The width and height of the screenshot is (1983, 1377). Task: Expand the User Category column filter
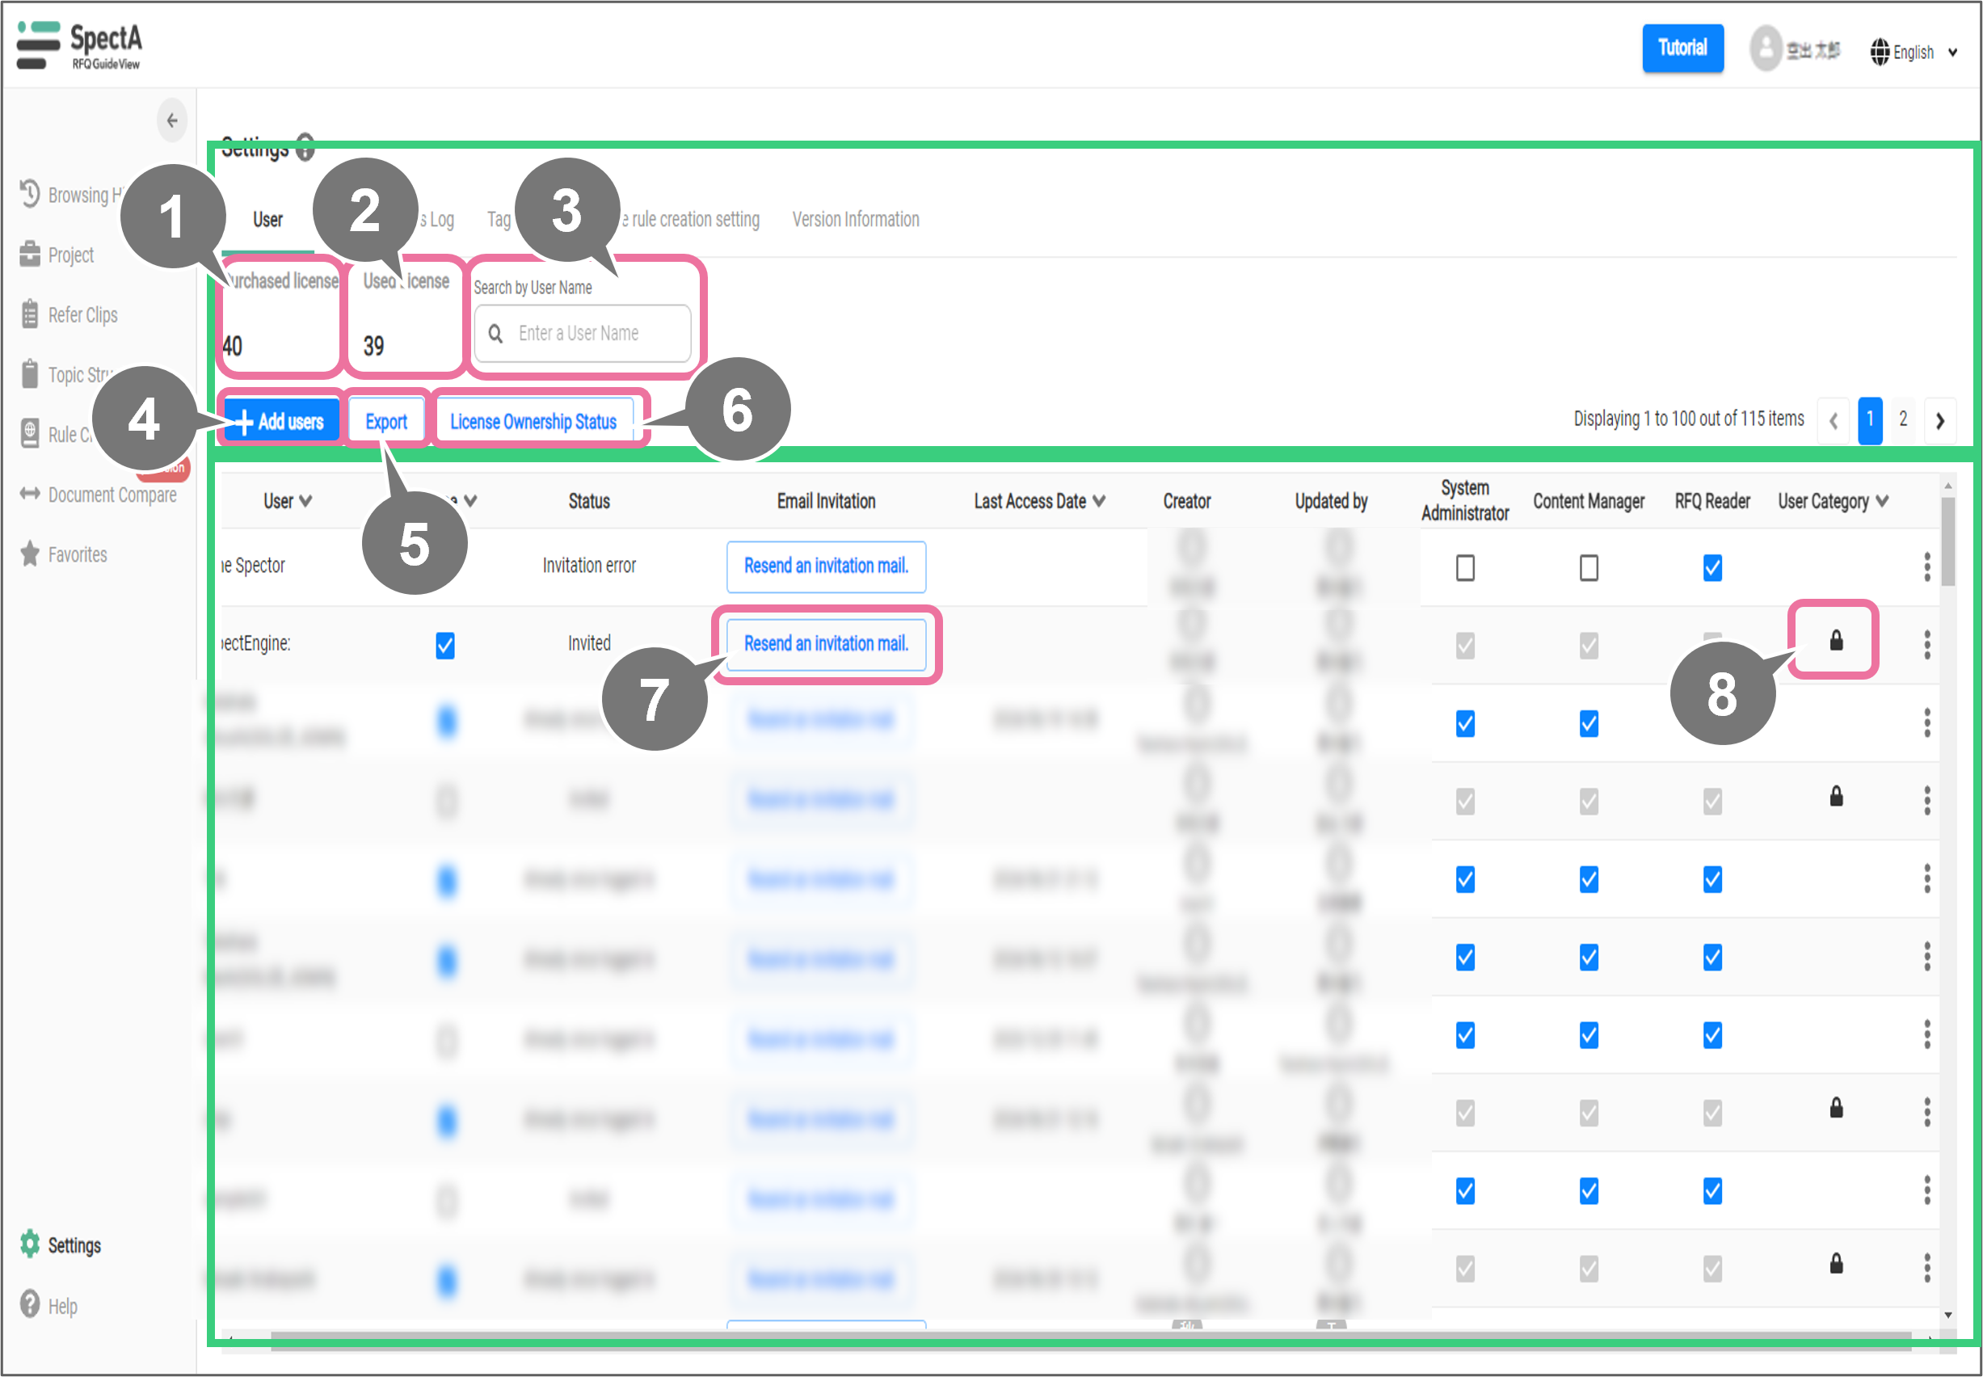1882,500
